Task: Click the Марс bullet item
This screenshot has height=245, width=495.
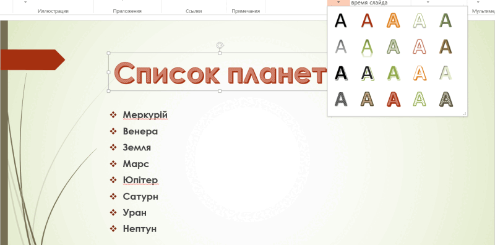Action: tap(136, 164)
